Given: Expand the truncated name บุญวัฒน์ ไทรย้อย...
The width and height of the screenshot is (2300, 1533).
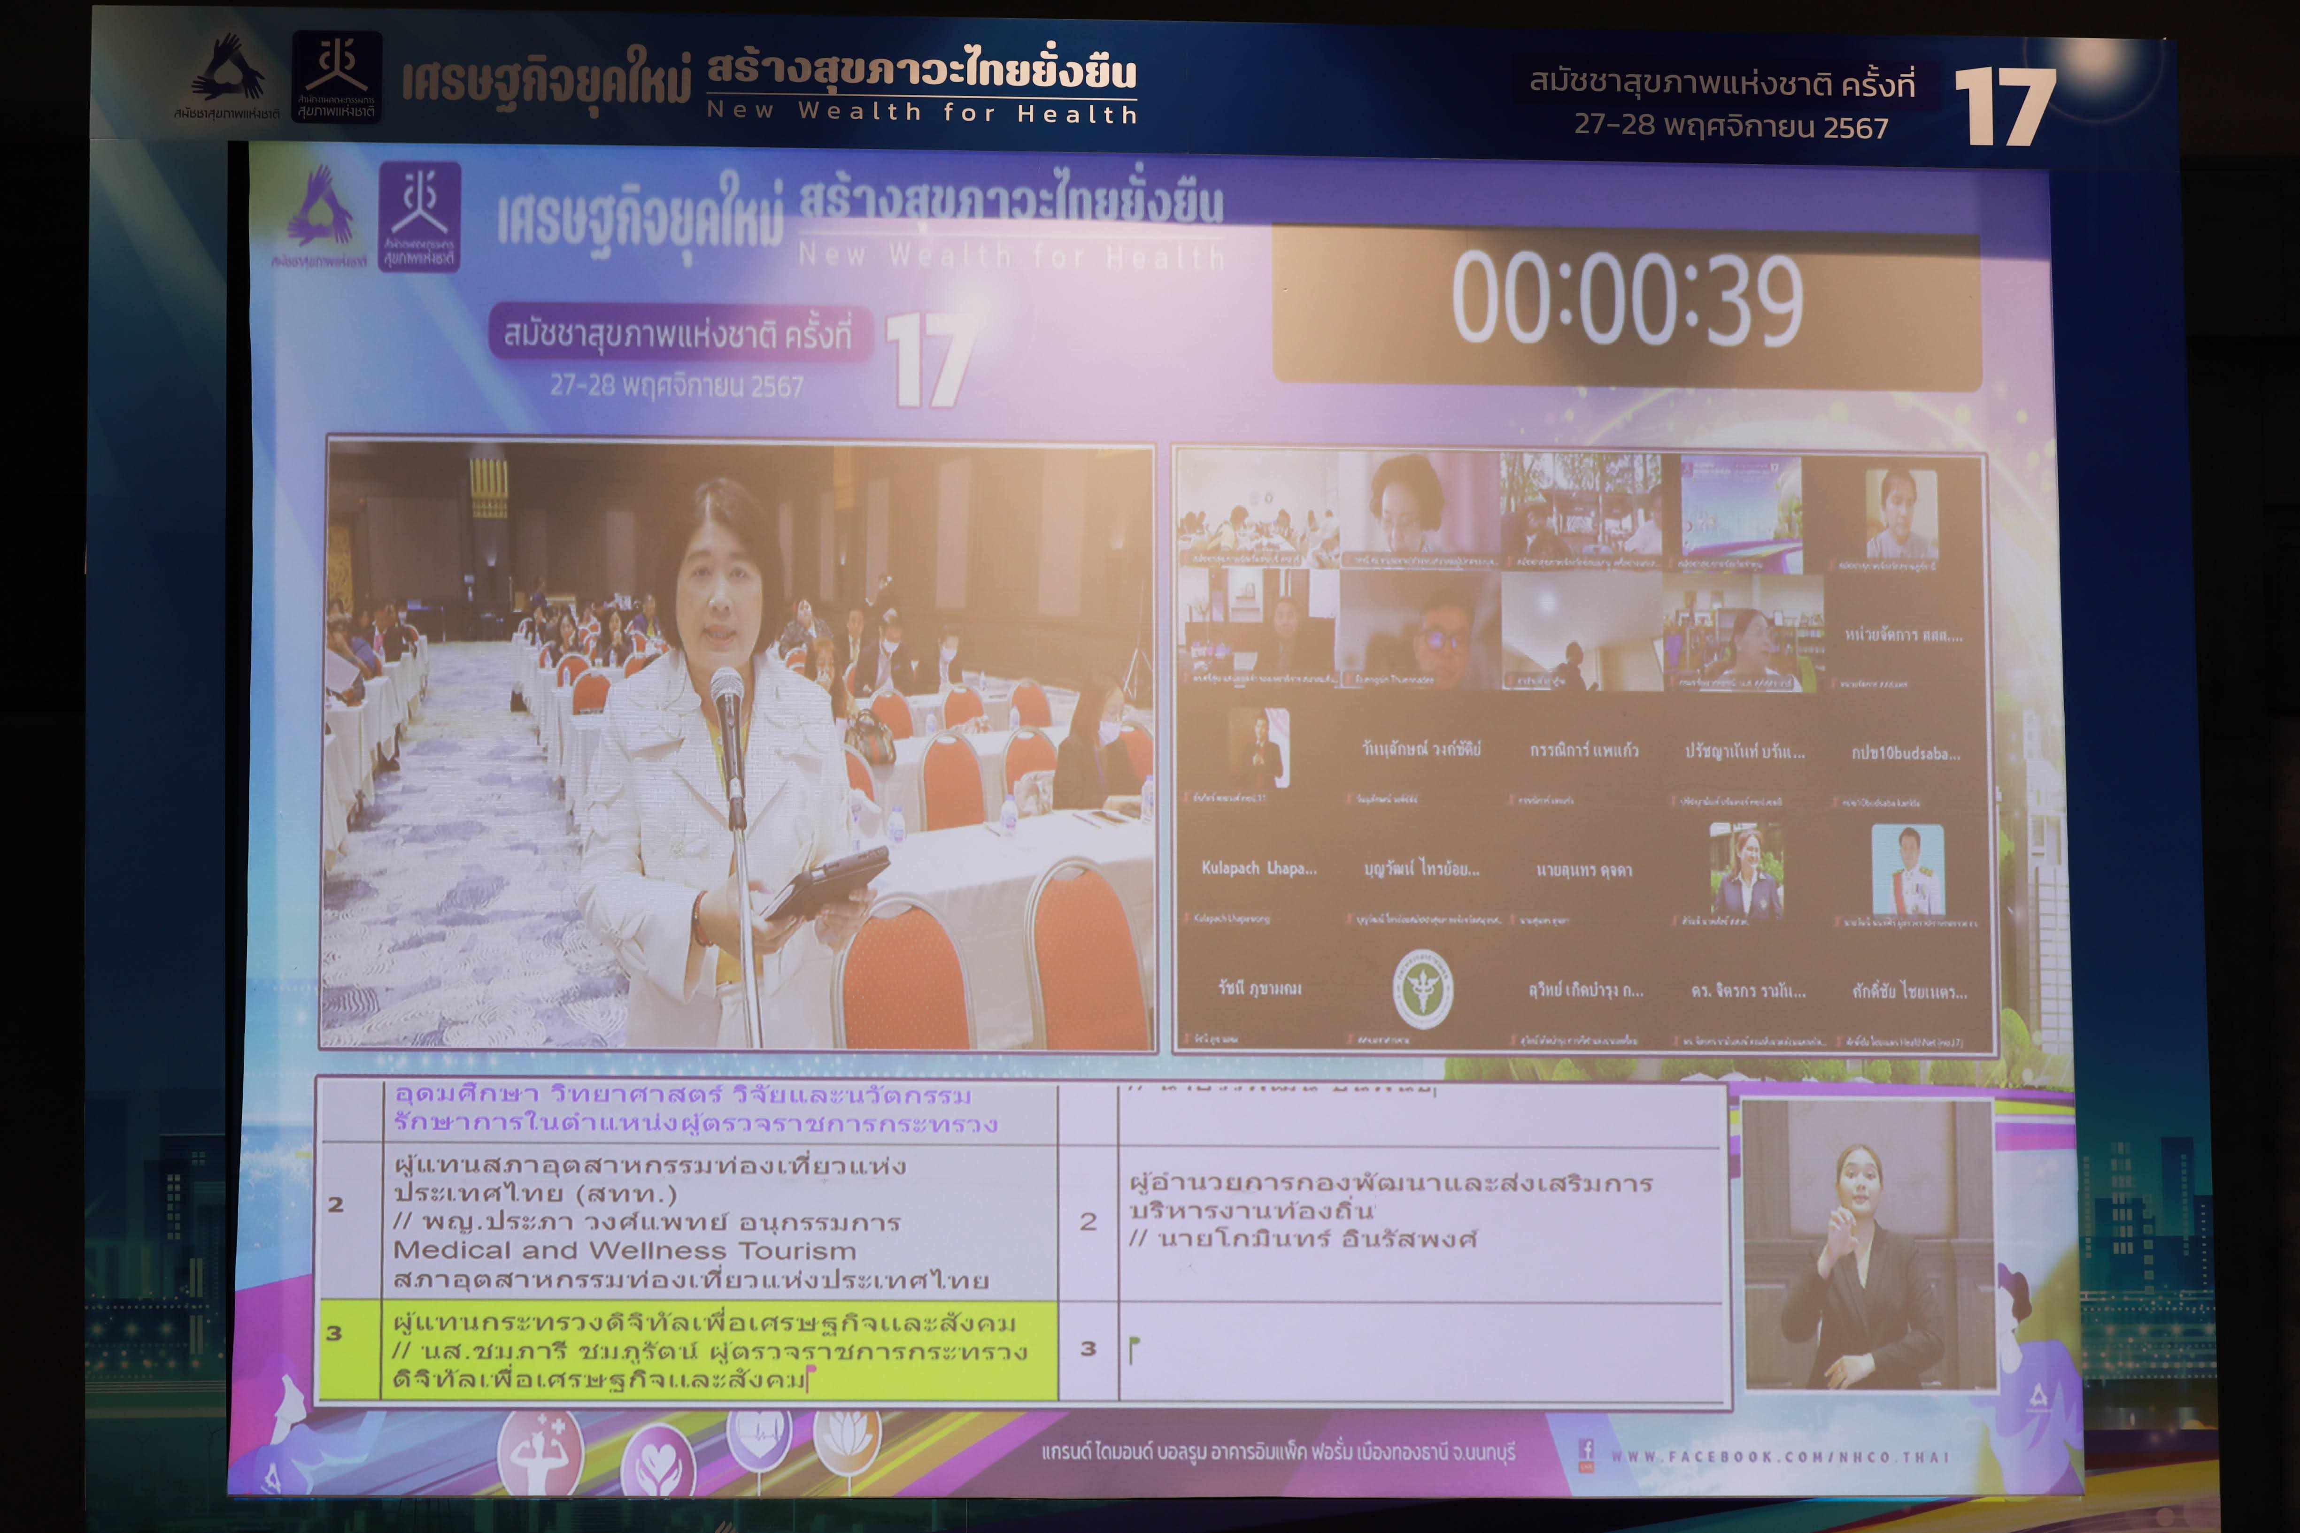Looking at the screenshot, I should [1423, 868].
